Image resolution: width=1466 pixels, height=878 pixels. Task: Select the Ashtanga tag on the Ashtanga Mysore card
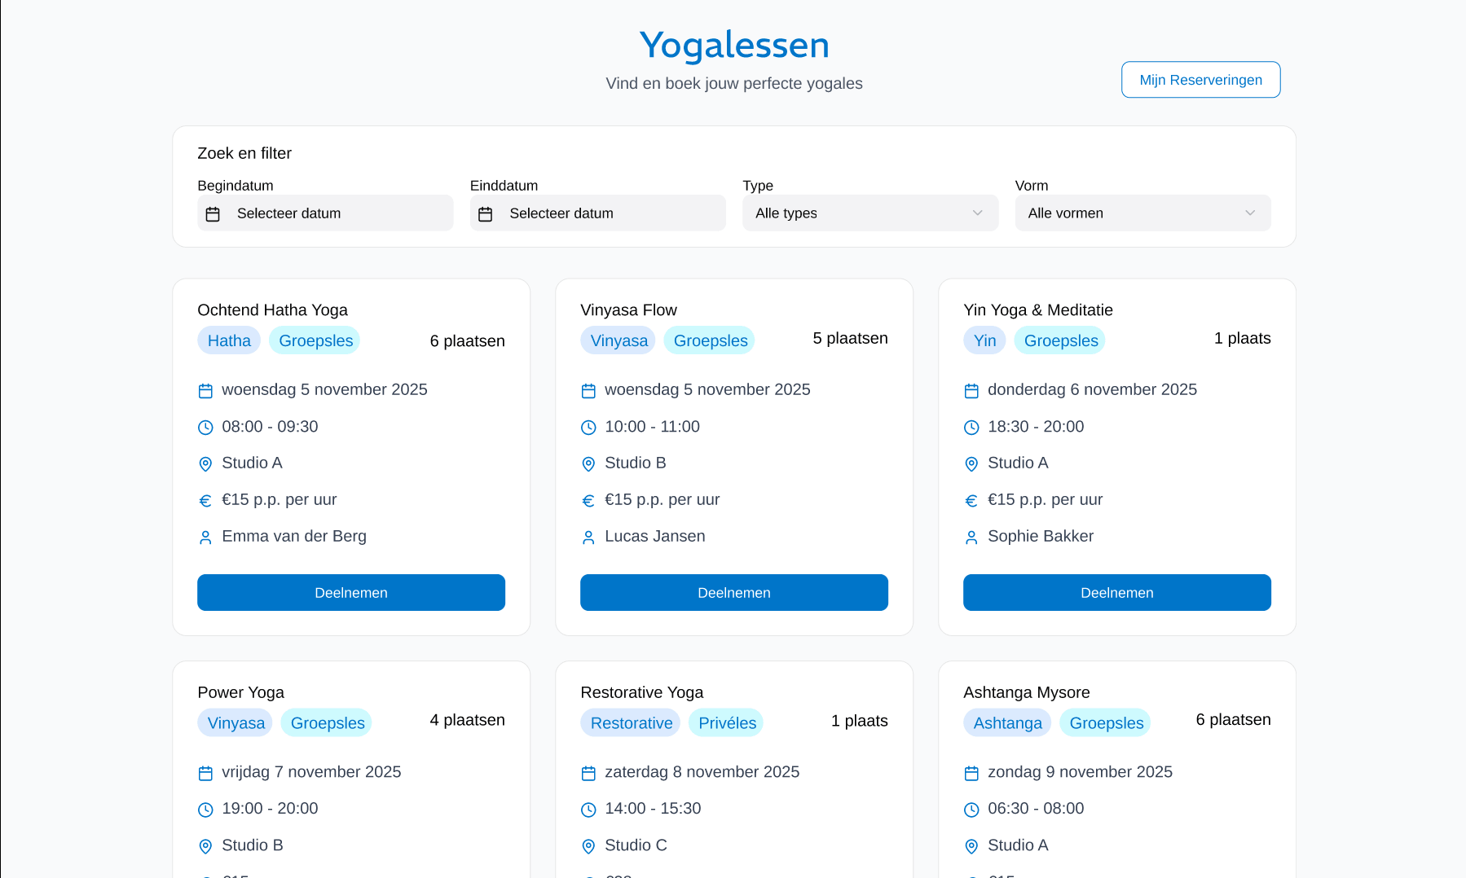[1007, 722]
